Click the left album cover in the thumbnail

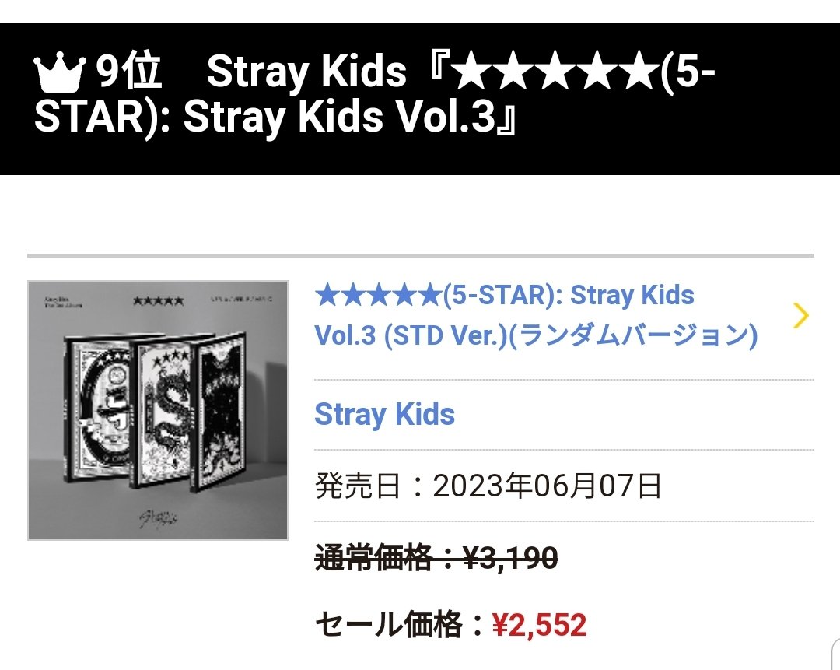(98, 407)
